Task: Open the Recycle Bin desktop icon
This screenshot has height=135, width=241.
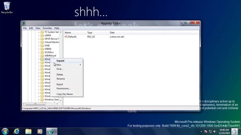Action: 7,7
